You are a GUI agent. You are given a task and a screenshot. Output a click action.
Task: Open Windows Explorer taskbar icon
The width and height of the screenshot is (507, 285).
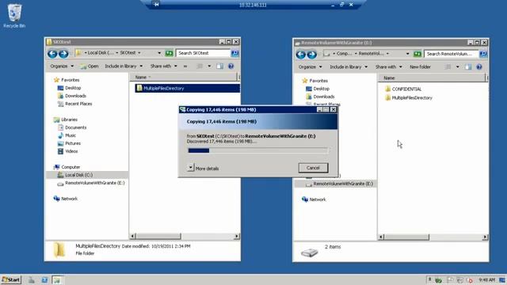(57, 279)
